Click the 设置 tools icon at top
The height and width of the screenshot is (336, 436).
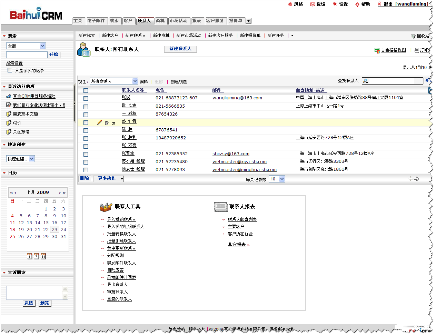(x=335, y=4)
